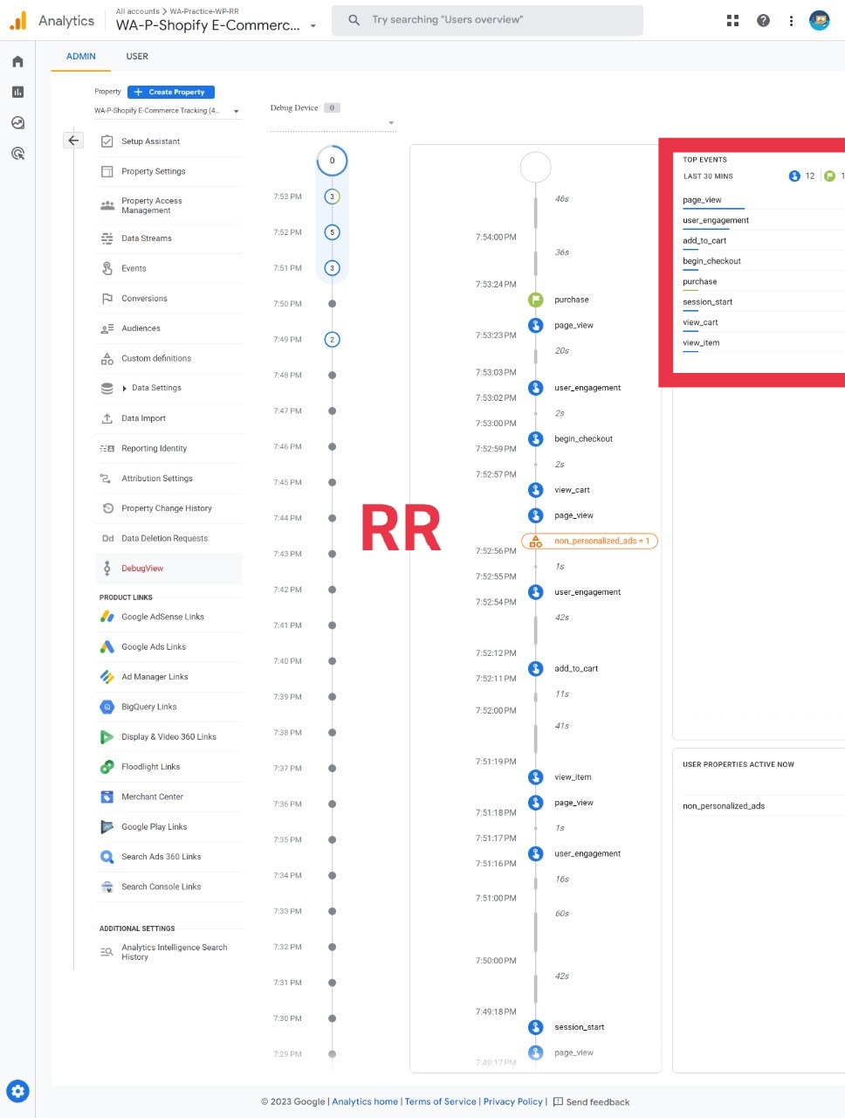Select Data Streams in the admin menu
Image resolution: width=845 pixels, height=1118 pixels.
coord(147,238)
